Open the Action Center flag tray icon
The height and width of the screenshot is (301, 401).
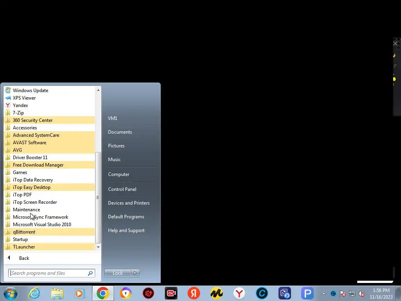pos(342,294)
